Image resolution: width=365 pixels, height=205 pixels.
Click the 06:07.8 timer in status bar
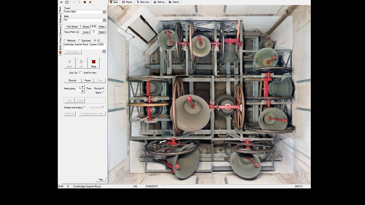tap(299, 186)
